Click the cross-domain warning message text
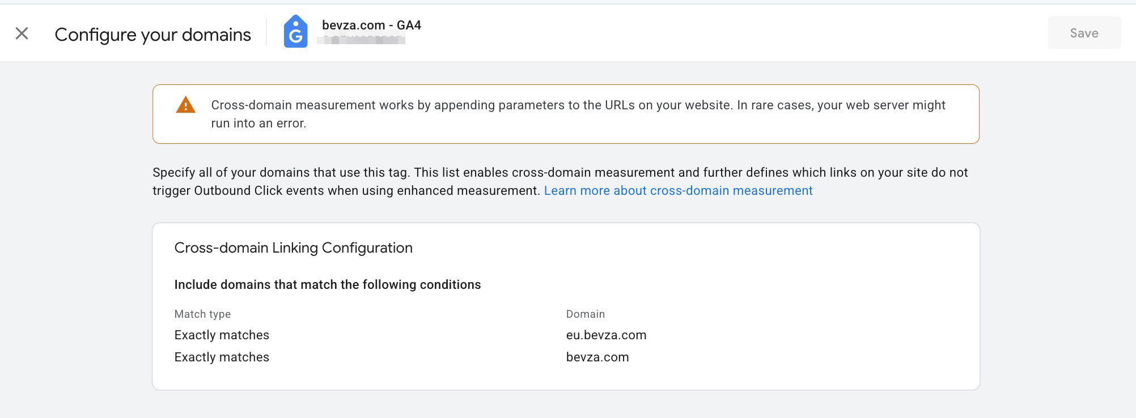The width and height of the screenshot is (1136, 418). (x=578, y=105)
